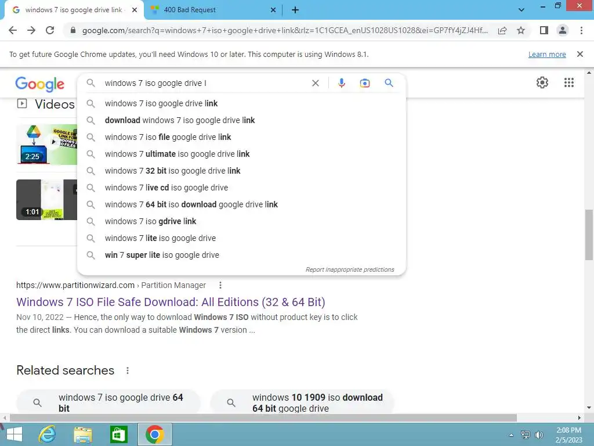Open a new browser tab
Image resolution: width=594 pixels, height=446 pixels.
click(x=295, y=10)
